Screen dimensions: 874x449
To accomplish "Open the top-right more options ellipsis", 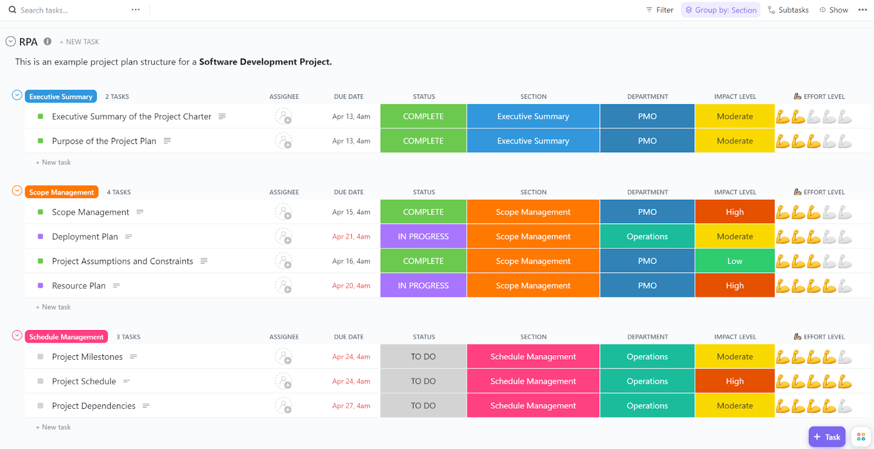I will [x=863, y=10].
